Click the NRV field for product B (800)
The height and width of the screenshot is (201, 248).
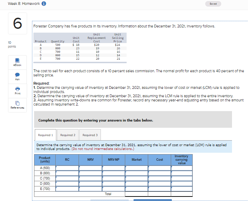[90, 173]
